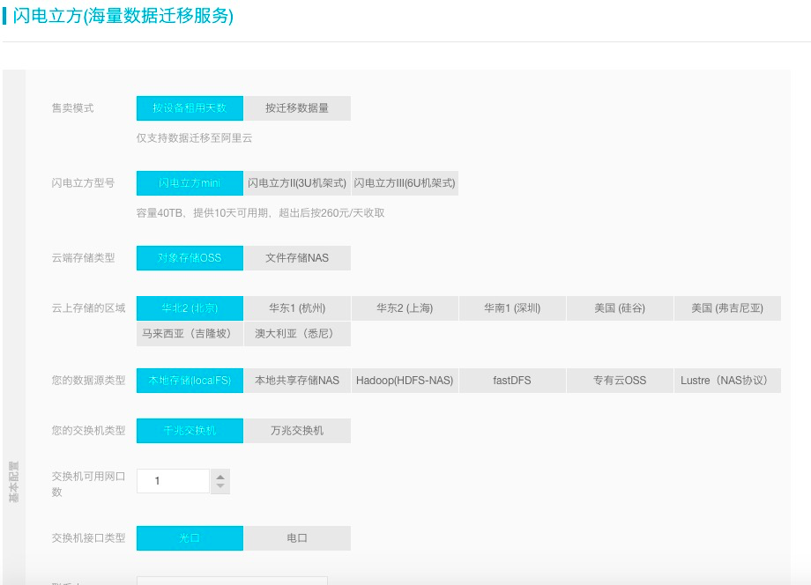Select the 按设备租用天数 sales mode
This screenshot has width=811, height=585.
coord(190,108)
